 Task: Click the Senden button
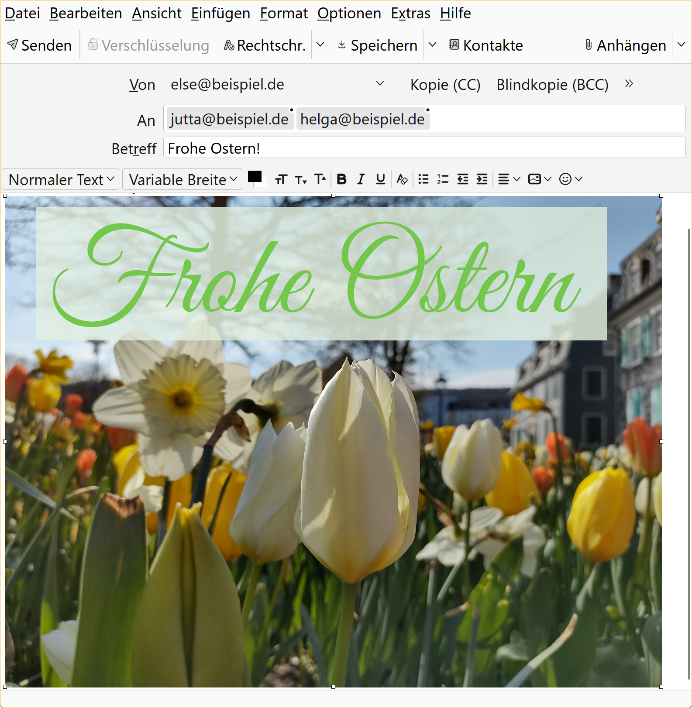40,45
